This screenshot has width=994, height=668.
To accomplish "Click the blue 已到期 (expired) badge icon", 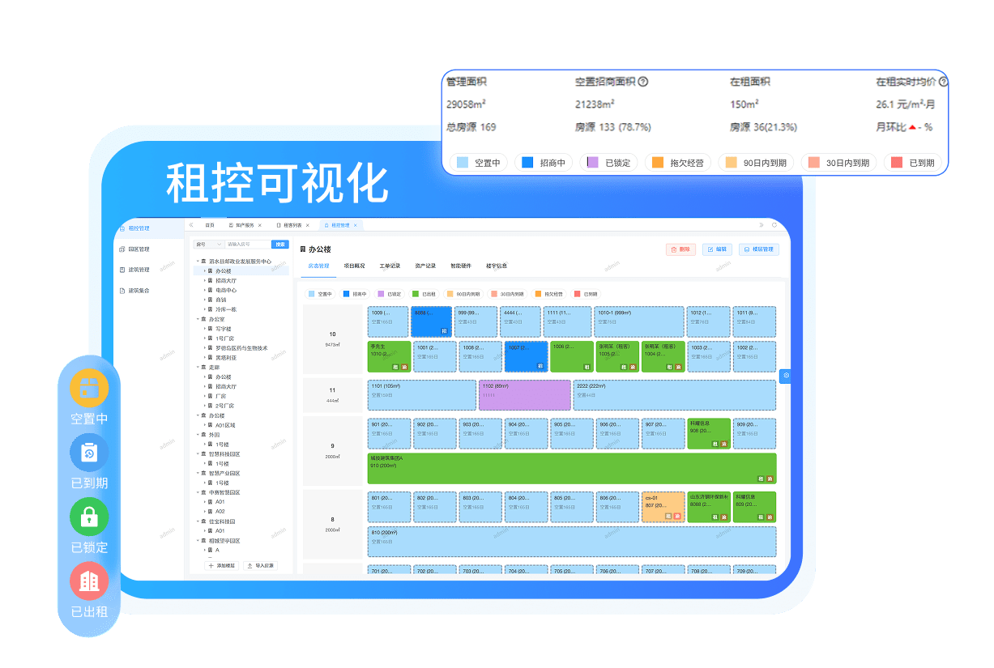I will click(89, 452).
